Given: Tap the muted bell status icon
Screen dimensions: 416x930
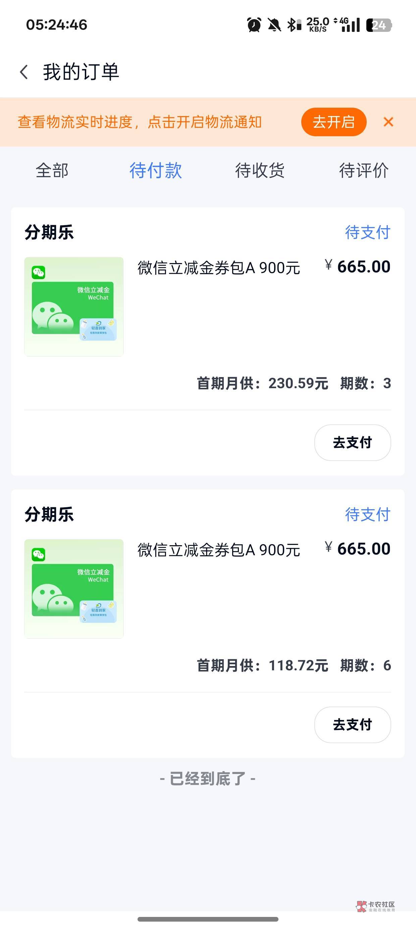Looking at the screenshot, I should click(x=274, y=25).
